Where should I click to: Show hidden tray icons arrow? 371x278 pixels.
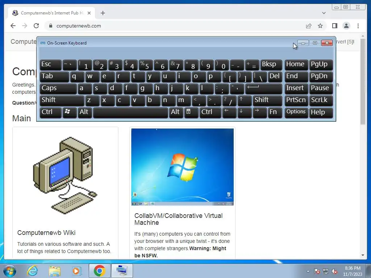click(x=308, y=271)
